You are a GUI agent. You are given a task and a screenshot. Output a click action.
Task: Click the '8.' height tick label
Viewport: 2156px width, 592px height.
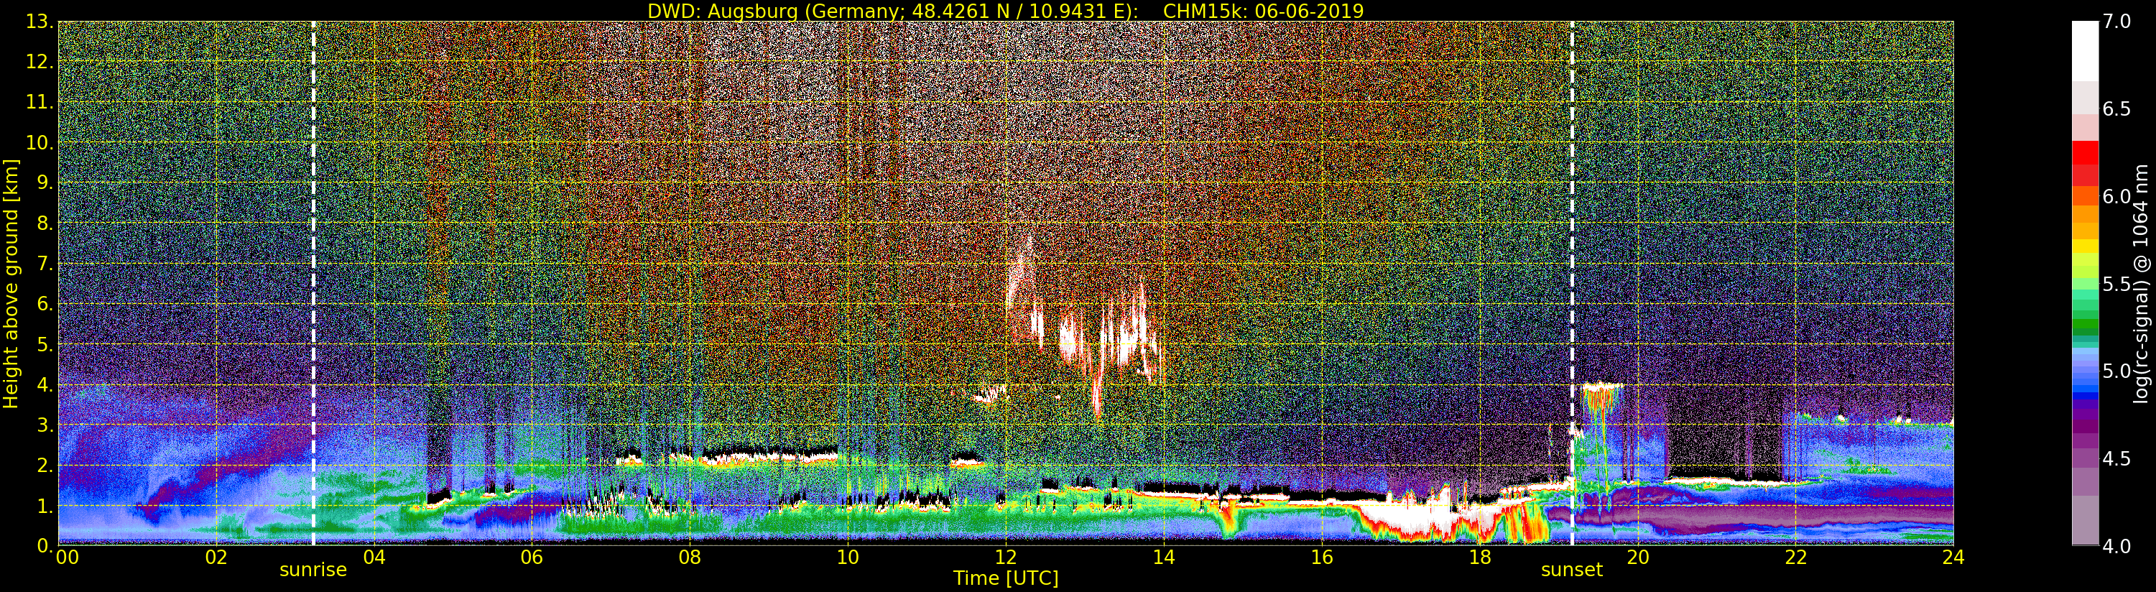point(45,222)
